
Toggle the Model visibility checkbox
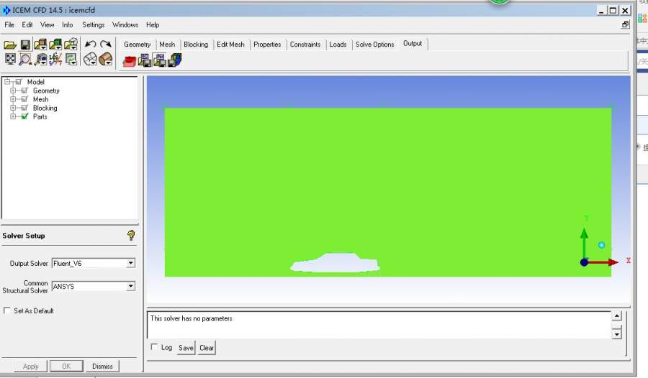point(19,82)
